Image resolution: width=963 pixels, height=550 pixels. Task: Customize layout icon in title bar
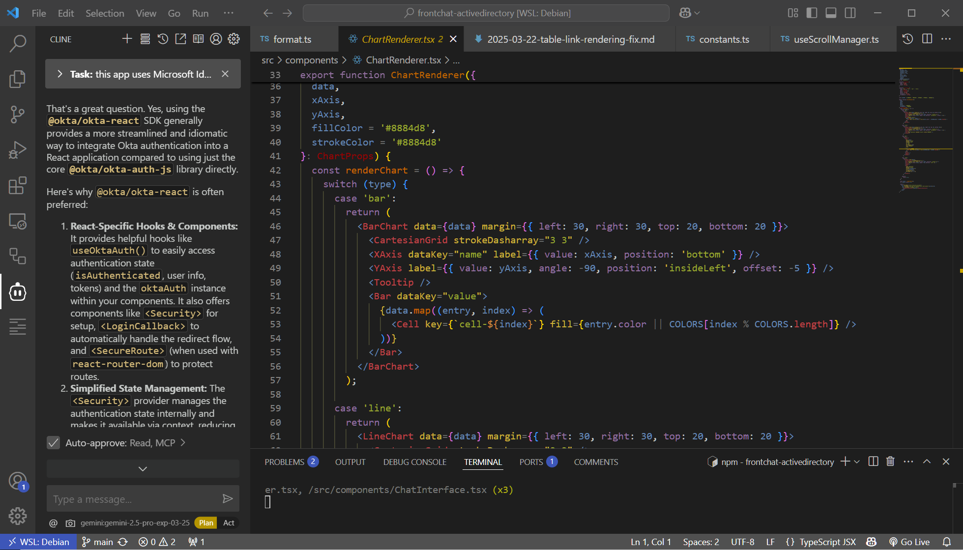point(792,13)
